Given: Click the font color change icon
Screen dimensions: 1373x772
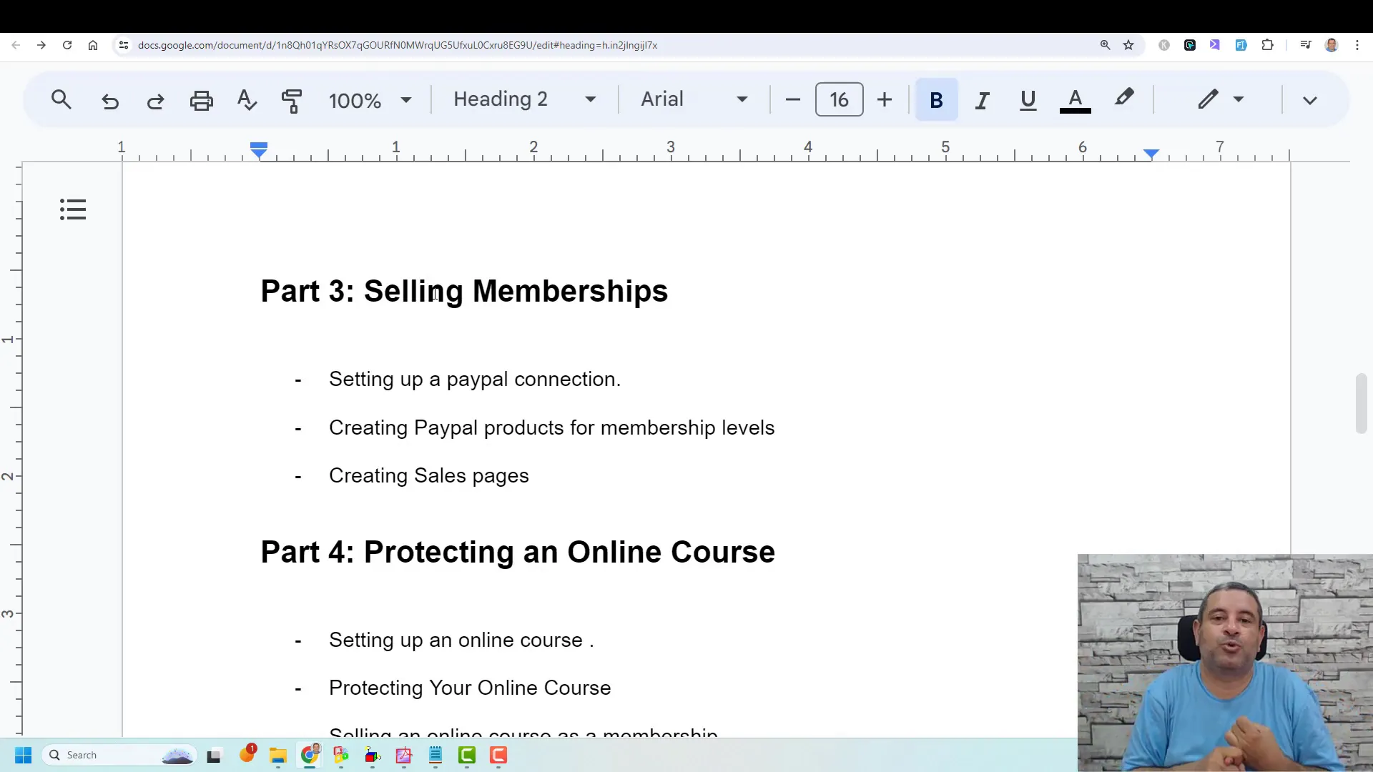Looking at the screenshot, I should pos(1075,99).
